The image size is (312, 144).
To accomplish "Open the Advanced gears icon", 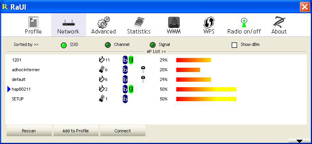I will 103,23.
